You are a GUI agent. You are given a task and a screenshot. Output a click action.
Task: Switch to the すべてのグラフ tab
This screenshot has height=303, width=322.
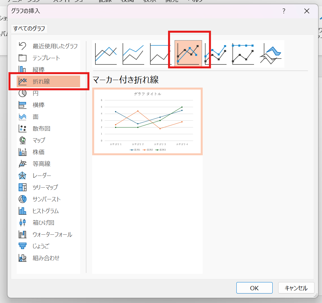[29, 29]
